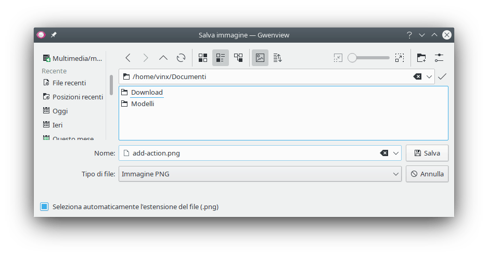Go back to previous folder
Viewport: 488px width, 257px height.
point(128,58)
